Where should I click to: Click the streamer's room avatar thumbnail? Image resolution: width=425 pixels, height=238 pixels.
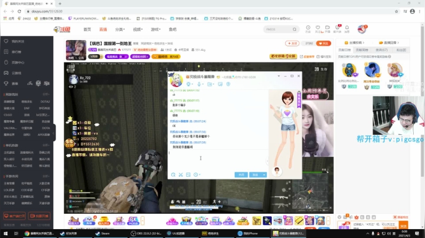click(x=76, y=50)
